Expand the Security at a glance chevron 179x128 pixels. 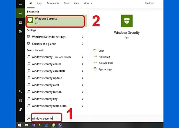83,44
